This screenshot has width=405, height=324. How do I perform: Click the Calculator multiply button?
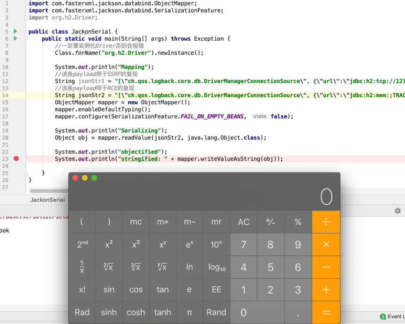tap(326, 245)
